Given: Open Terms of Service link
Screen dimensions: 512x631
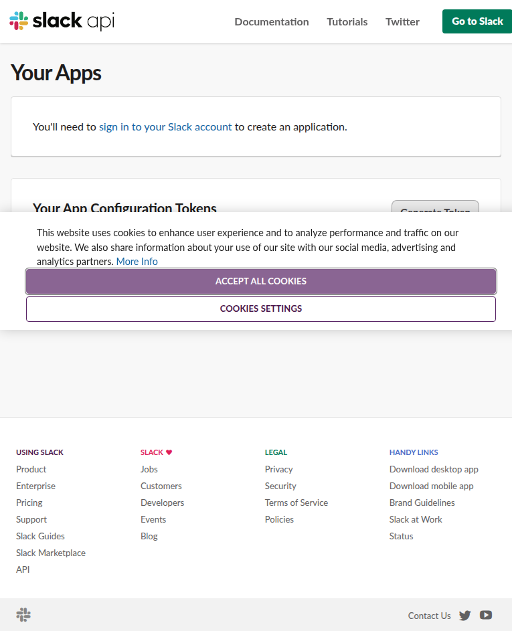Looking at the screenshot, I should click(x=296, y=503).
